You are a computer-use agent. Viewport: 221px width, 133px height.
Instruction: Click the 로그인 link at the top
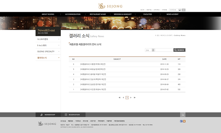142,10
